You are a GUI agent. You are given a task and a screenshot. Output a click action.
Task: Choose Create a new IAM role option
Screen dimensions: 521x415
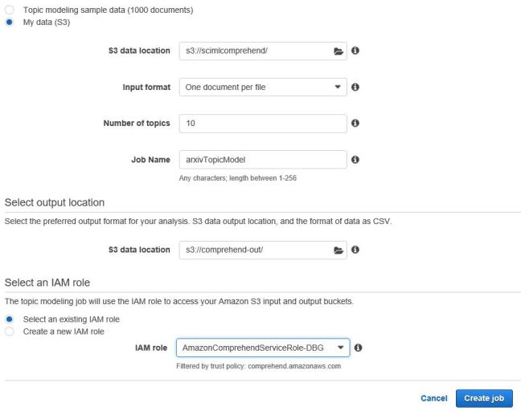[9, 331]
